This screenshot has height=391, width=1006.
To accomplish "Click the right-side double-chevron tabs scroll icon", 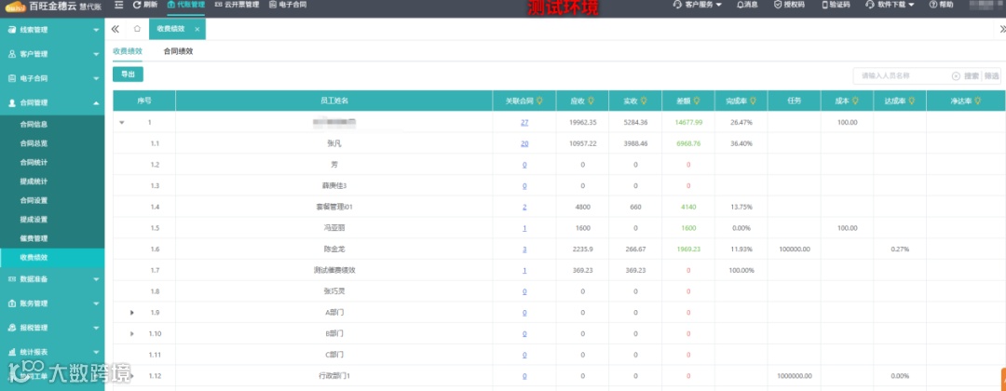I will coord(1001,29).
